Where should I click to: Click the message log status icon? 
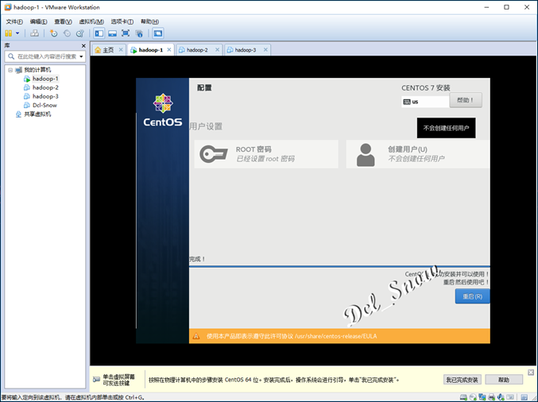(524, 397)
